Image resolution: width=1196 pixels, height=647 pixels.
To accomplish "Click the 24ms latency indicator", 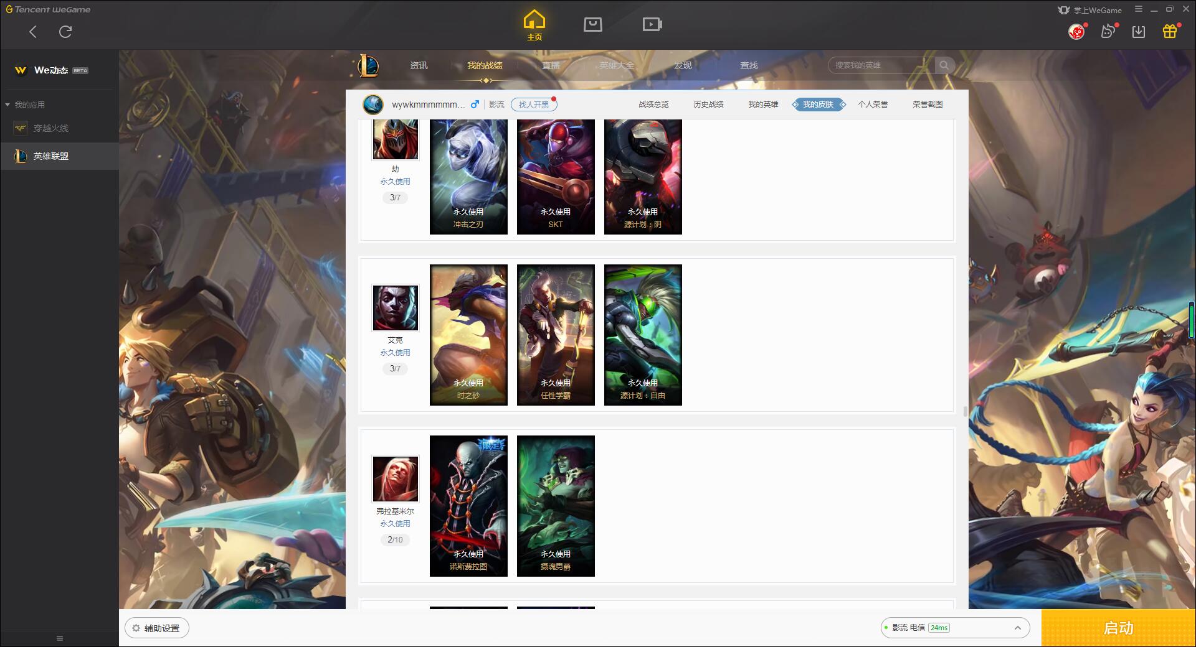I will (x=939, y=628).
